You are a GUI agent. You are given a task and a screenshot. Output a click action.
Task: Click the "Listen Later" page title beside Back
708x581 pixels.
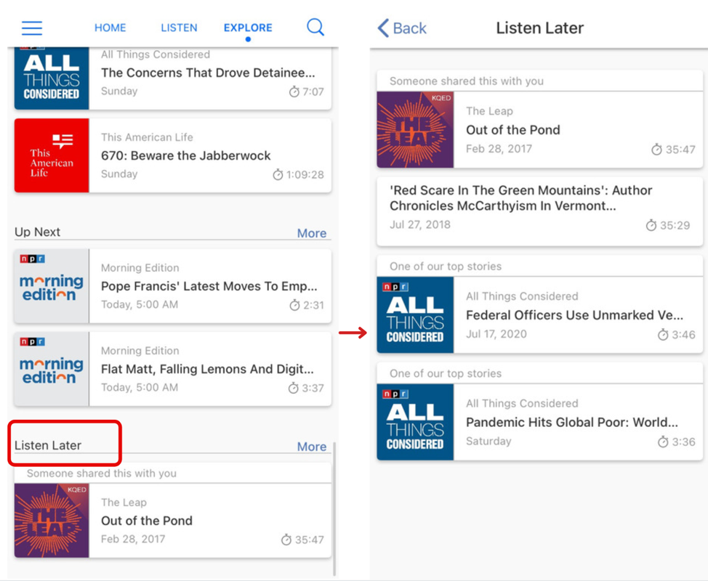539,28
